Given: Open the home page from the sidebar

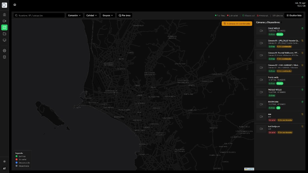Looking at the screenshot, I should (x=4, y=14).
